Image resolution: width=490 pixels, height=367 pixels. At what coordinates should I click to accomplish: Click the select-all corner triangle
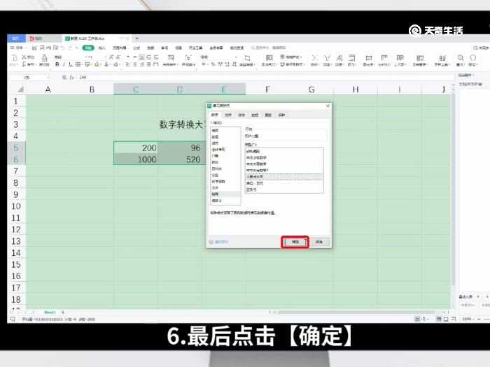(x=20, y=89)
